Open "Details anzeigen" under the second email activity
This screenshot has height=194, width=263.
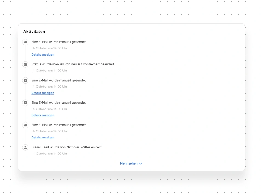point(43,93)
